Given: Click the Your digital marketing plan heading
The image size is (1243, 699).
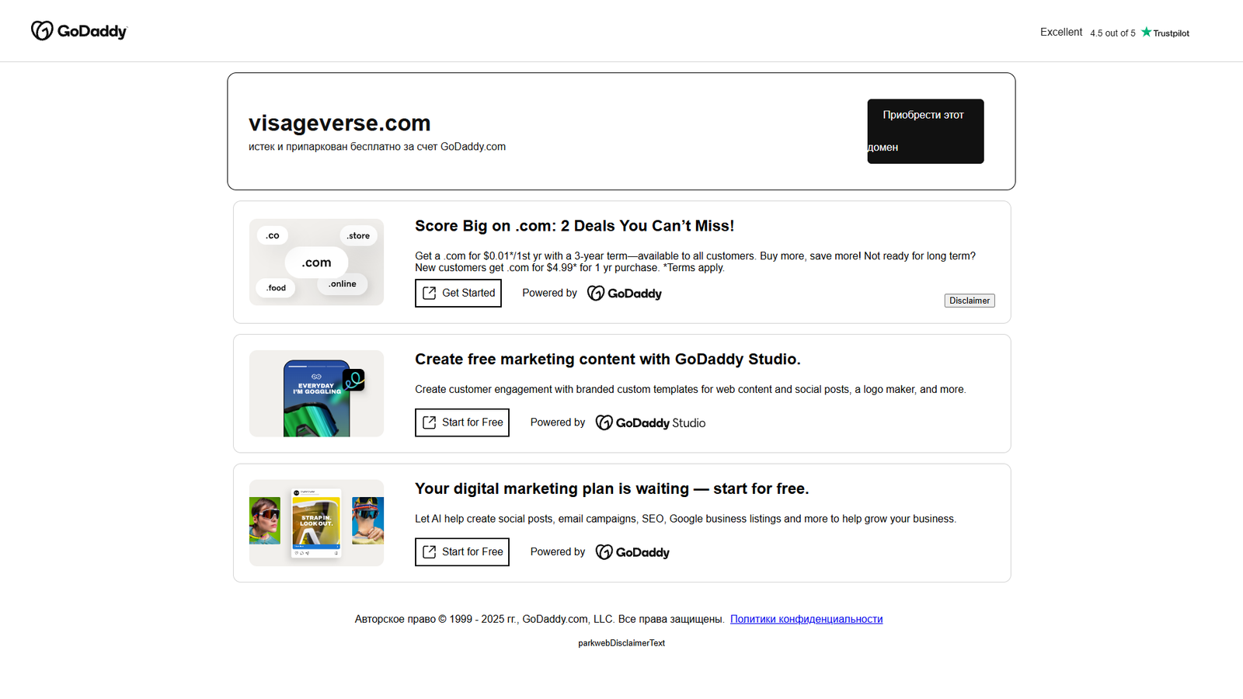Looking at the screenshot, I should tap(611, 489).
